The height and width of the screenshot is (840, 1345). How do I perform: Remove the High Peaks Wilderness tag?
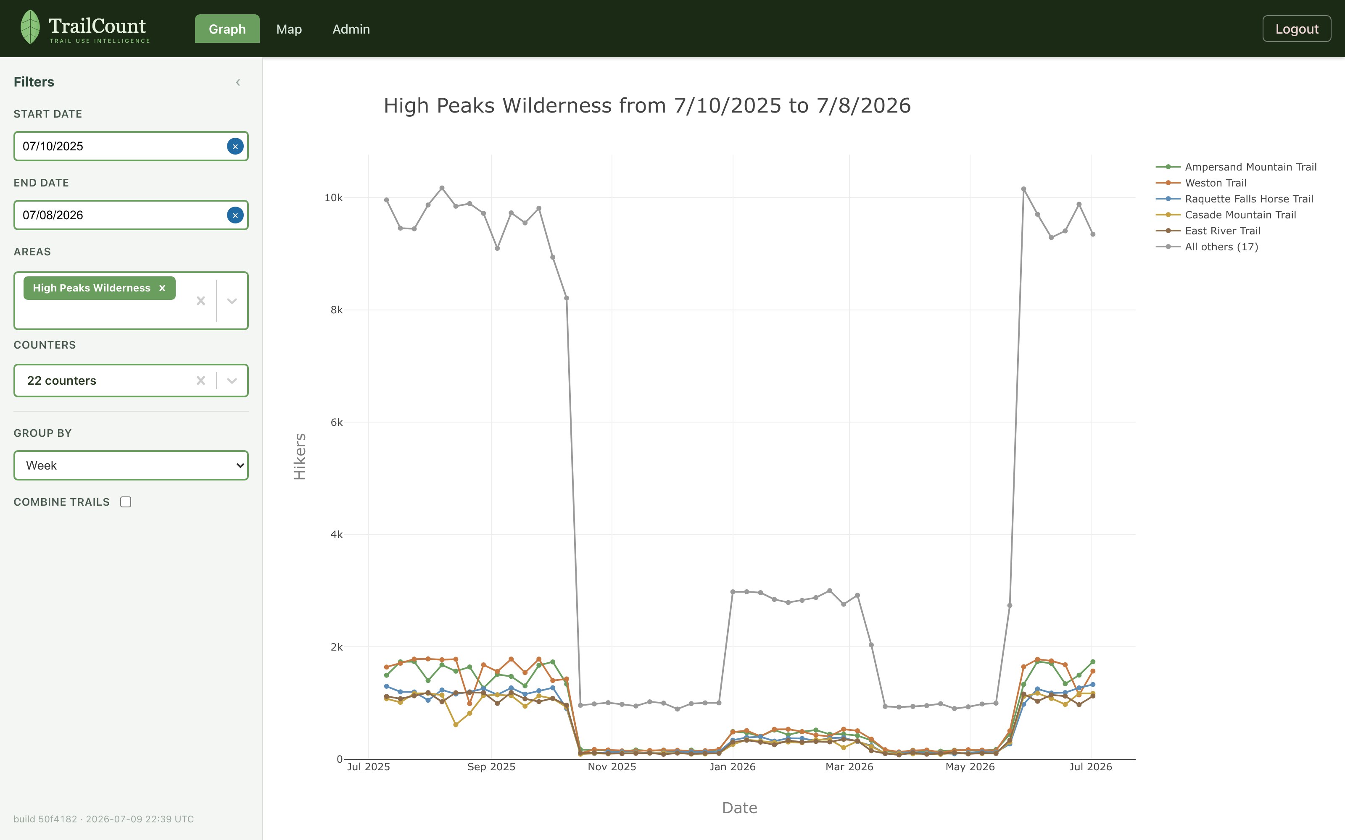pyautogui.click(x=162, y=288)
